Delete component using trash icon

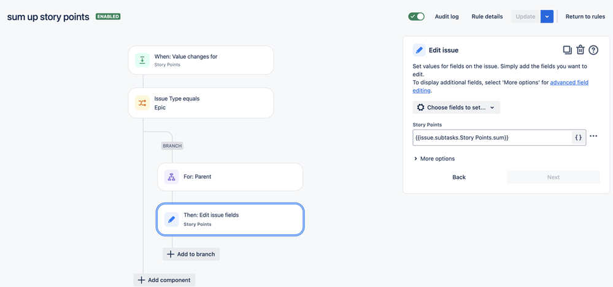pyautogui.click(x=580, y=50)
